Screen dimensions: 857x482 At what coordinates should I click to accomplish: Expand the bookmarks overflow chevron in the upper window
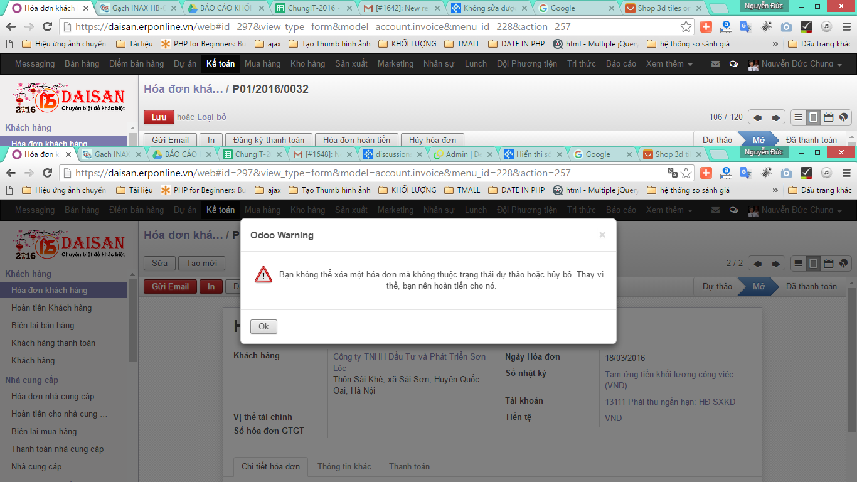click(775, 45)
